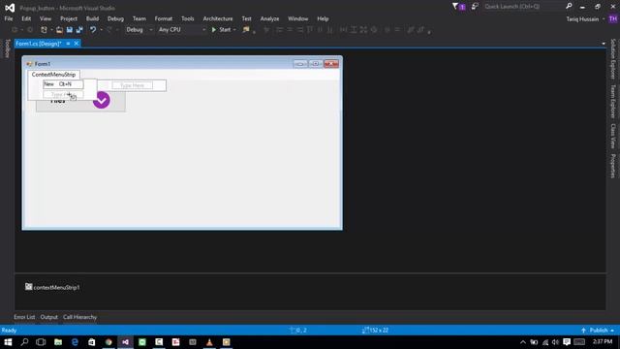
Task: Click the taskbar search icon
Action: tap(24, 342)
